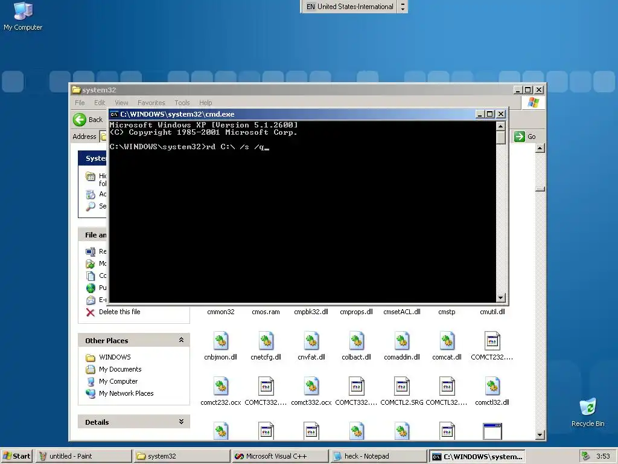Click the cmpbk32.dll file name
The image size is (618, 464).
click(x=311, y=312)
